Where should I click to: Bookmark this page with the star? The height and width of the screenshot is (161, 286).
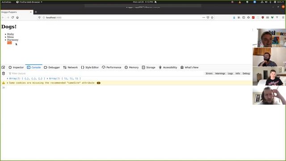click(x=212, y=17)
